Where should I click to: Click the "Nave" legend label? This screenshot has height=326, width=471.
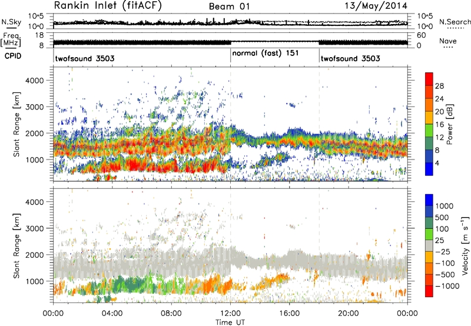click(448, 41)
